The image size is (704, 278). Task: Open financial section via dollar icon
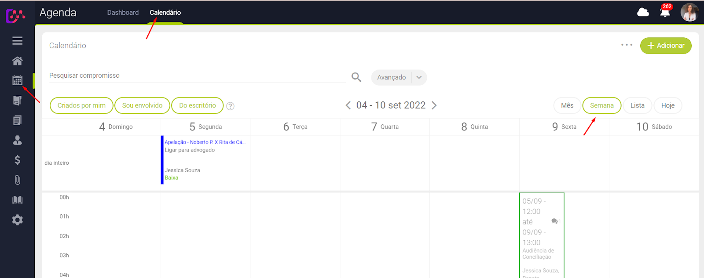[17, 160]
